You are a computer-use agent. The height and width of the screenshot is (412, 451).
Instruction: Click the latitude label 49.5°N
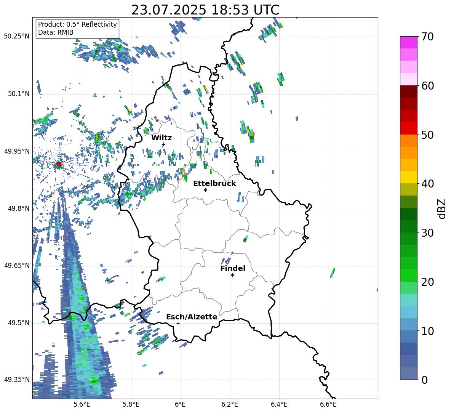click(x=18, y=323)
